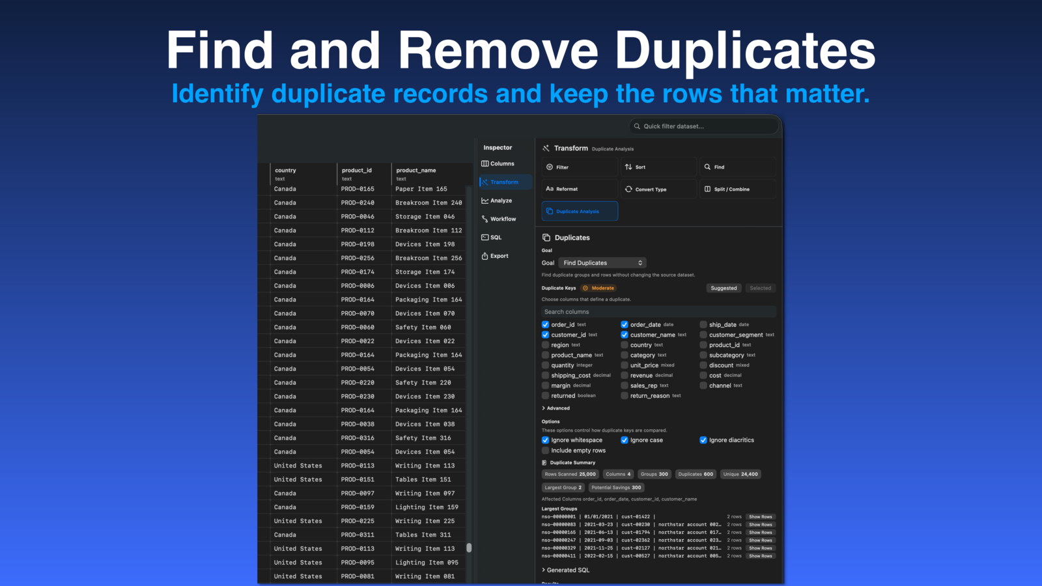Uncheck the order_id column key
The image size is (1042, 586).
pyautogui.click(x=545, y=325)
